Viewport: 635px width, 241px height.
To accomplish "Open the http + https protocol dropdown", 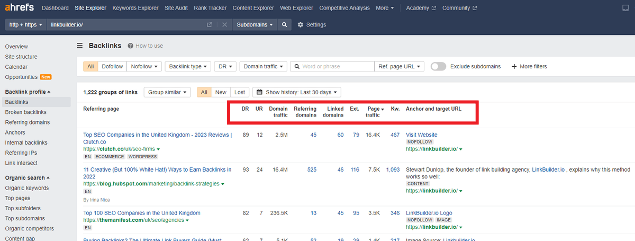I will coord(25,25).
